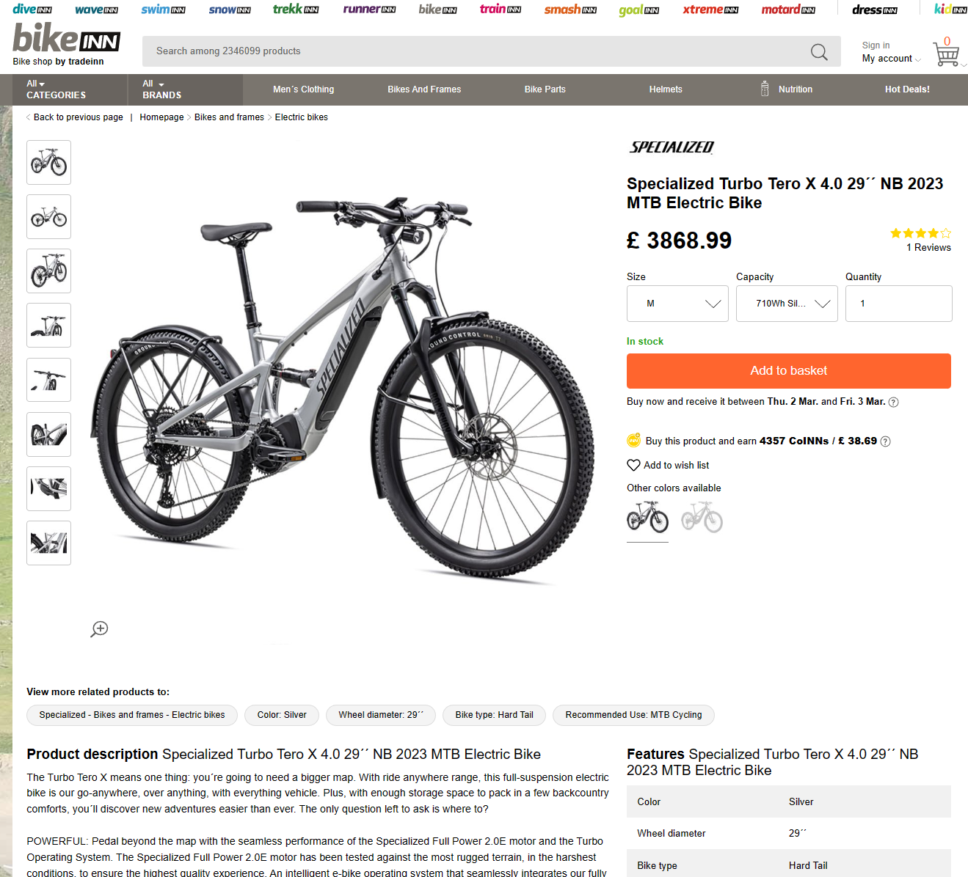This screenshot has height=877, width=968.
Task: Open Helmets menu item
Action: [x=666, y=89]
